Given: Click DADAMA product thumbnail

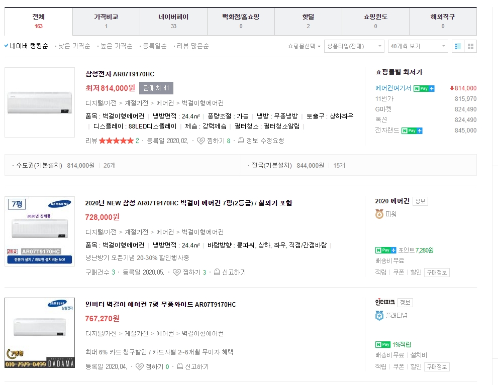Looking at the screenshot, I should point(40,333).
